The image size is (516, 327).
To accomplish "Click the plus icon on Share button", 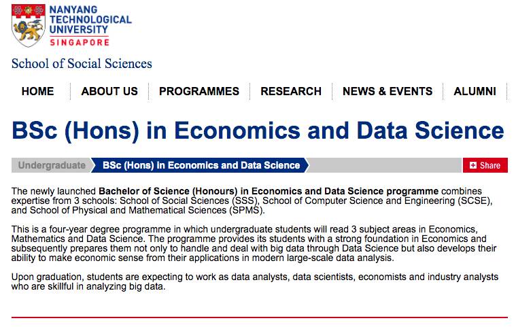I will coord(473,165).
